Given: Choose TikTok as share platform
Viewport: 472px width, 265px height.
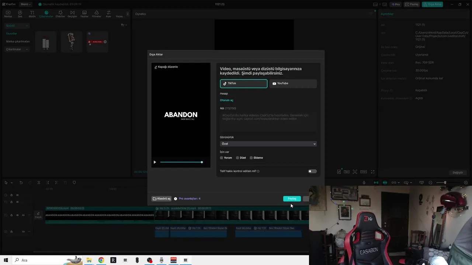Looking at the screenshot, I should 244,84.
